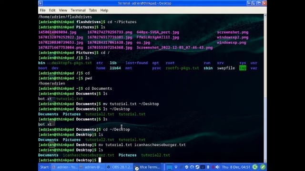
Task: Roll up the terminal window with shade button
Action: coord(249,3)
